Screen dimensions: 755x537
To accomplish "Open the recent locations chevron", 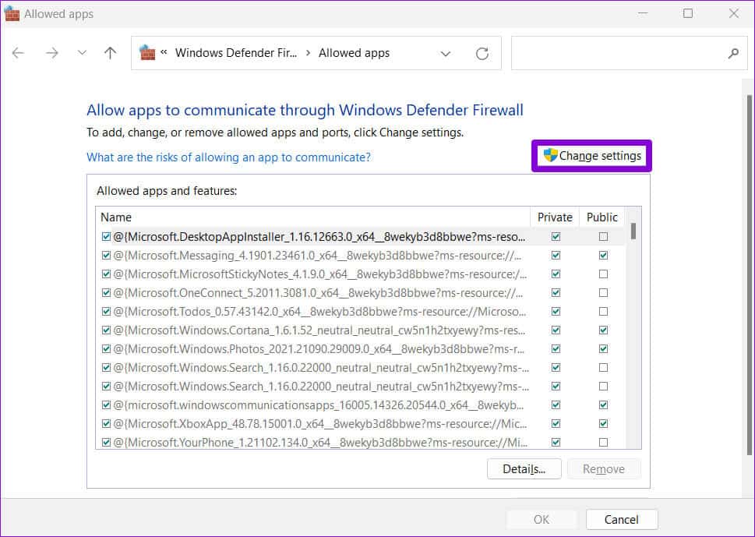I will pyautogui.click(x=82, y=53).
